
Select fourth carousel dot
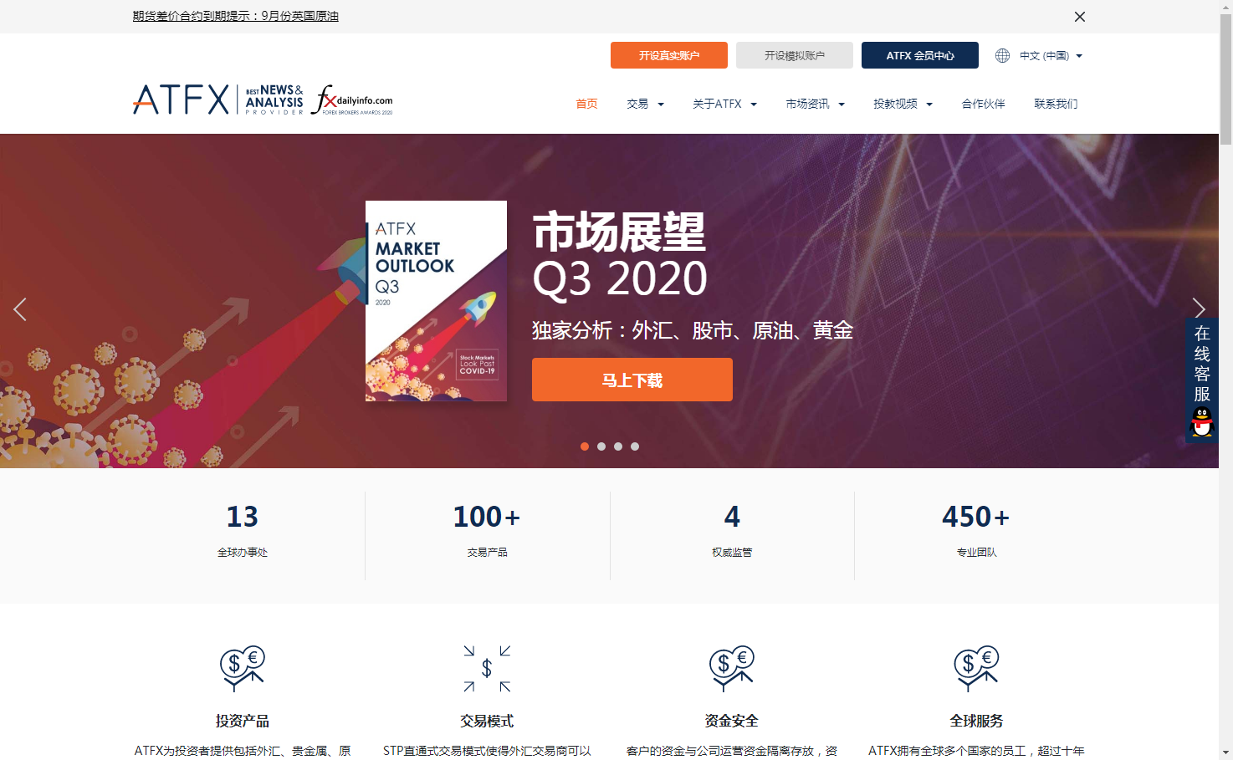635,446
